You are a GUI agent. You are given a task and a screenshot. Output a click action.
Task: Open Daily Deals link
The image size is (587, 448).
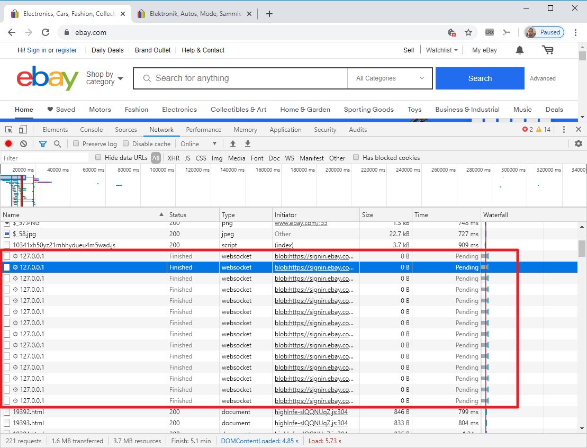pos(107,50)
